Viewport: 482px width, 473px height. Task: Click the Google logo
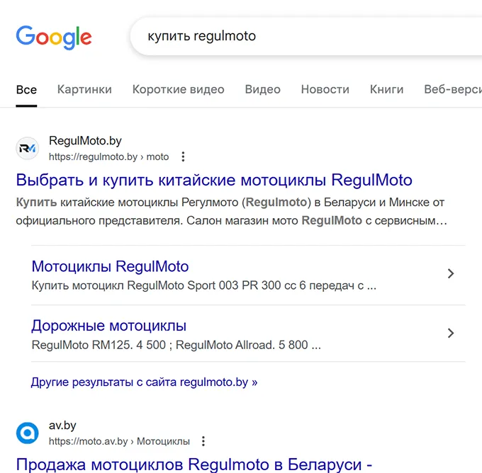pos(54,36)
